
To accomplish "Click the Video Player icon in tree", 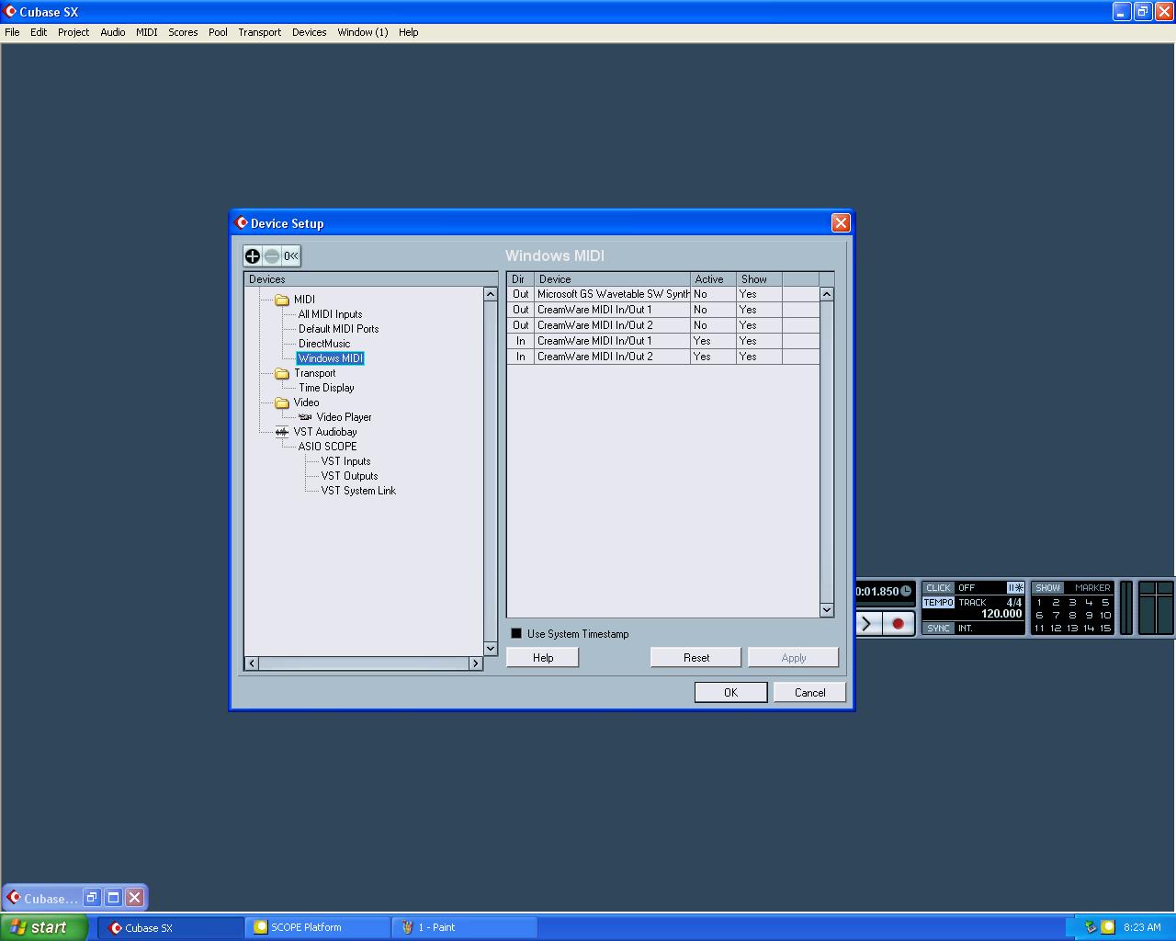I will pyautogui.click(x=305, y=417).
